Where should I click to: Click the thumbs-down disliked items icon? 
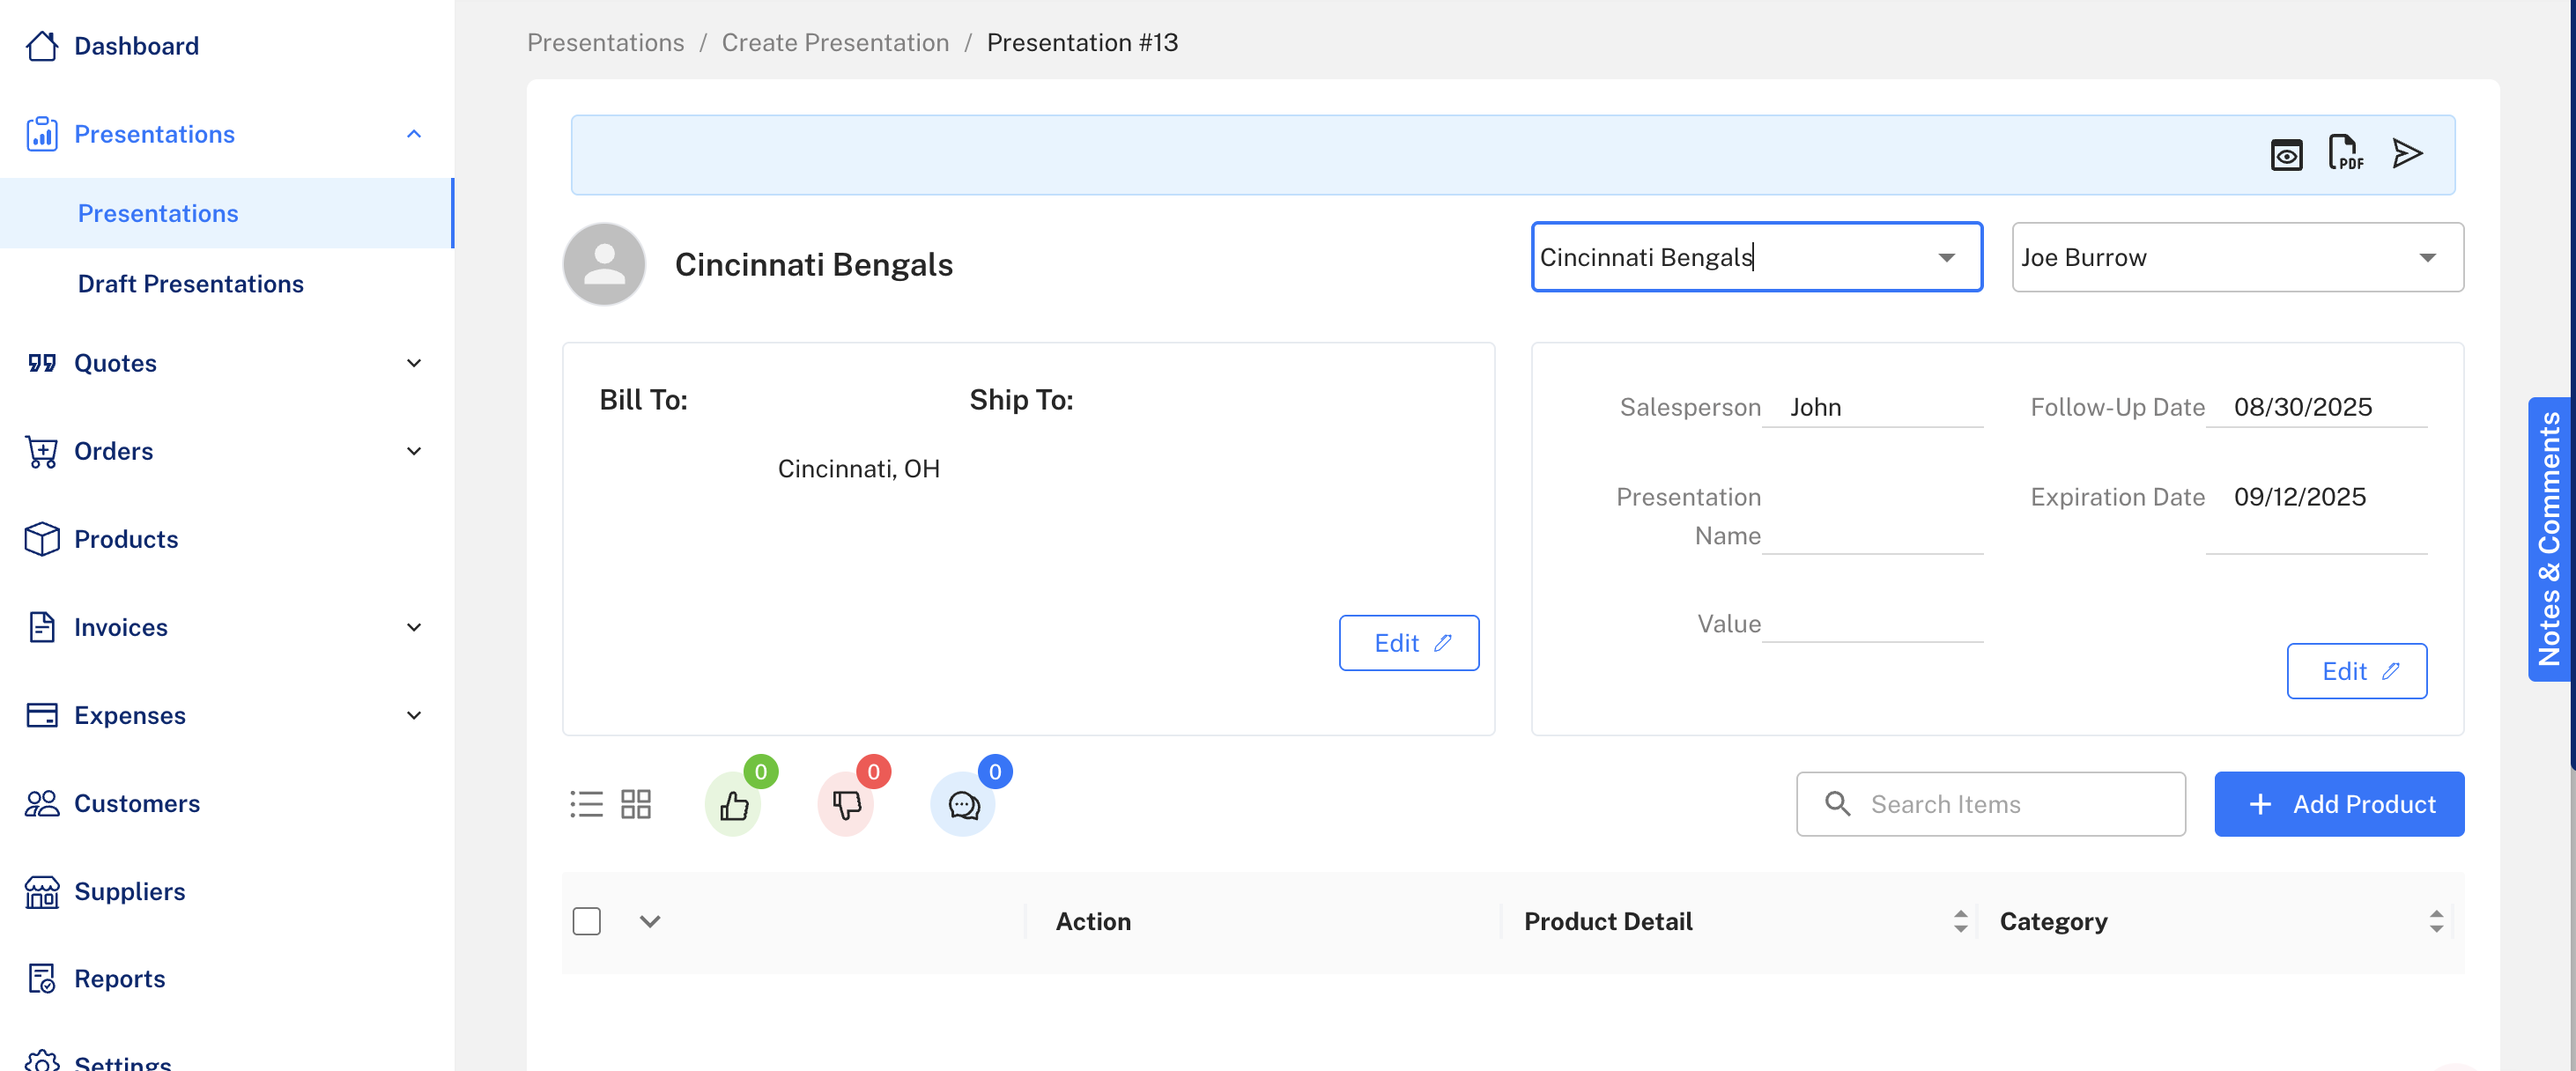click(847, 805)
